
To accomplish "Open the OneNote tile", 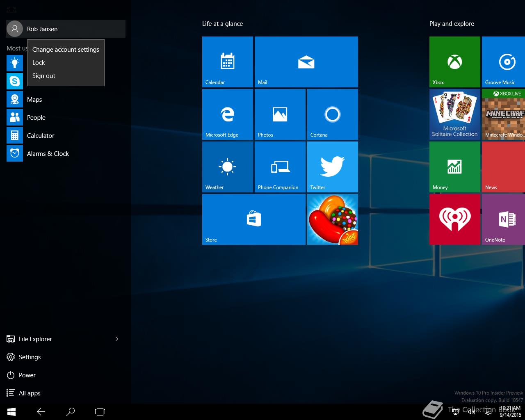I will pos(504,219).
